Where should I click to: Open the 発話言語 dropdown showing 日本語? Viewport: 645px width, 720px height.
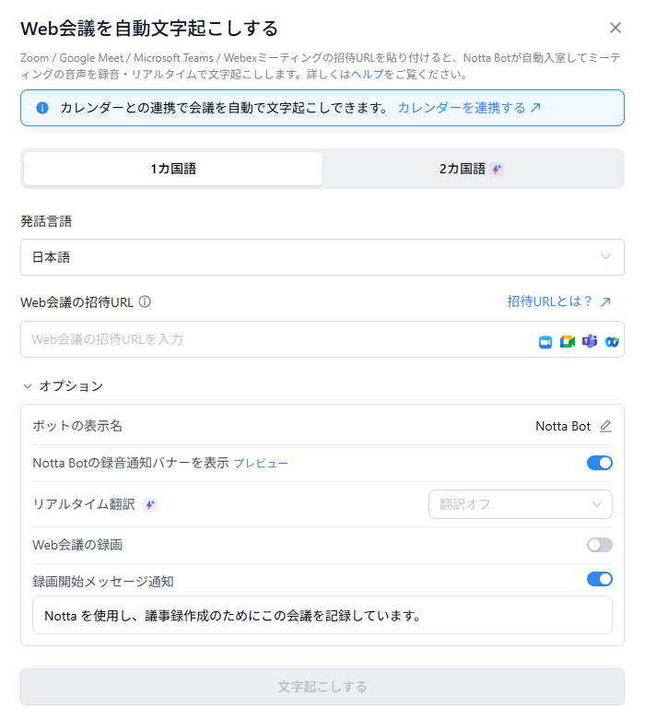point(322,257)
